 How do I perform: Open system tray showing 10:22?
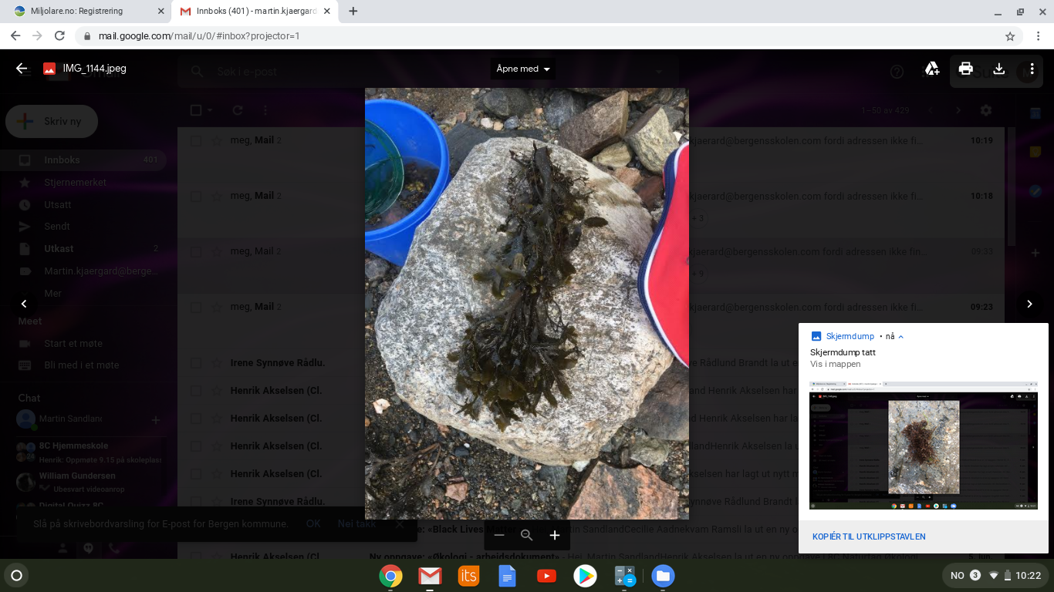995,575
